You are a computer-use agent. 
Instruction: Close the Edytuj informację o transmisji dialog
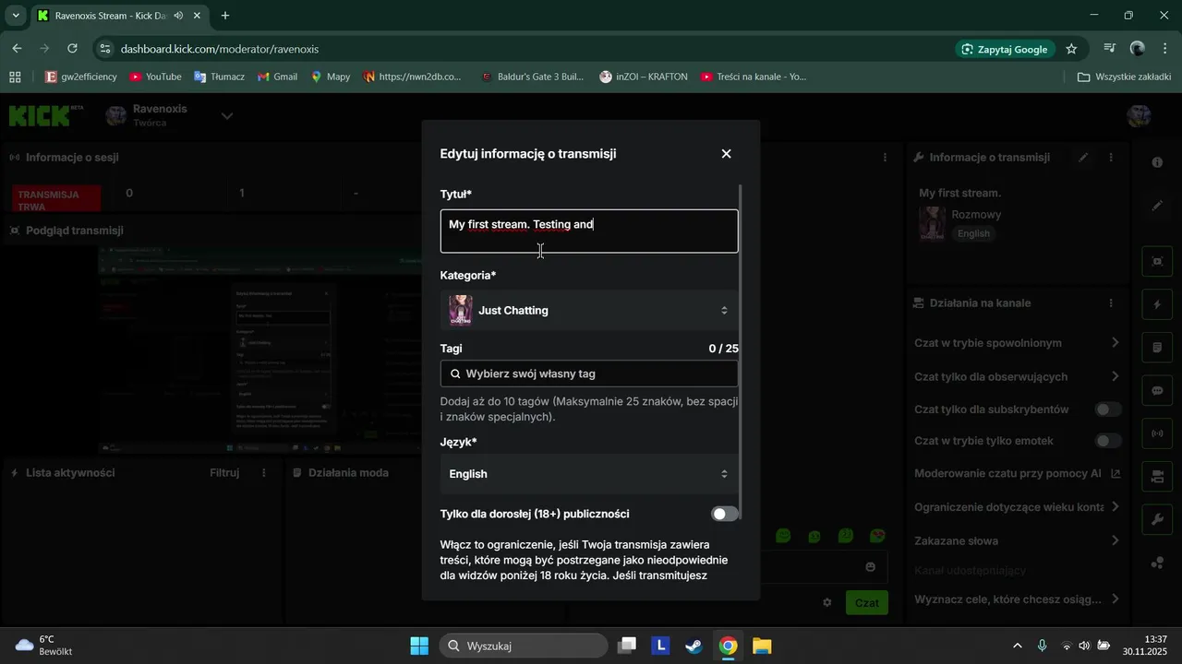click(726, 154)
